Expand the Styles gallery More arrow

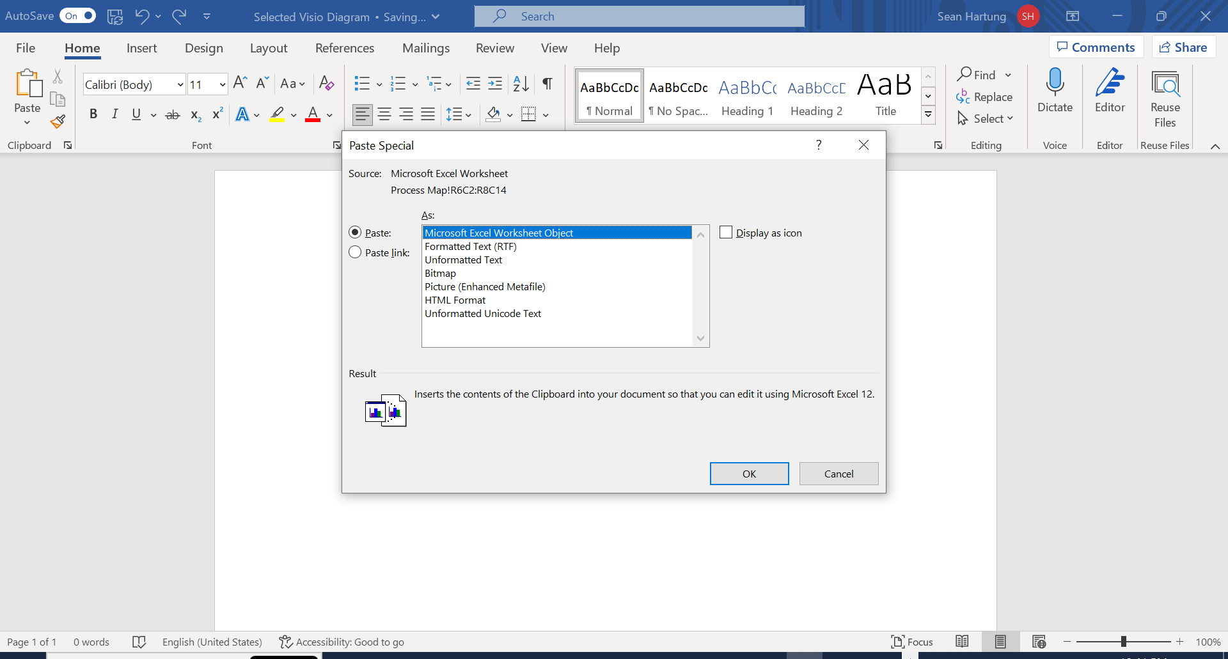click(x=928, y=115)
